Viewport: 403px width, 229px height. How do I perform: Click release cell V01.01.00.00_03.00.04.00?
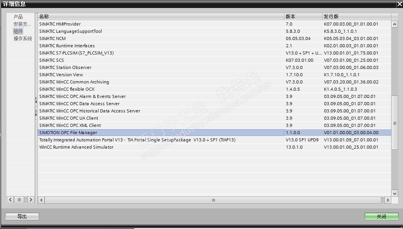point(351,133)
